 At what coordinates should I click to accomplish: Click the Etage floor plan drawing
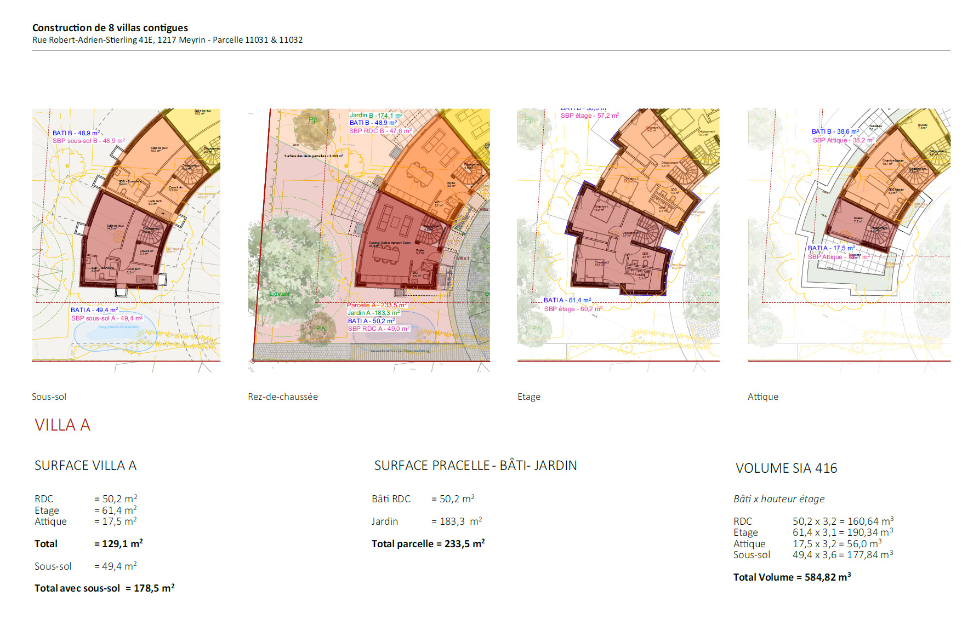[x=618, y=236]
